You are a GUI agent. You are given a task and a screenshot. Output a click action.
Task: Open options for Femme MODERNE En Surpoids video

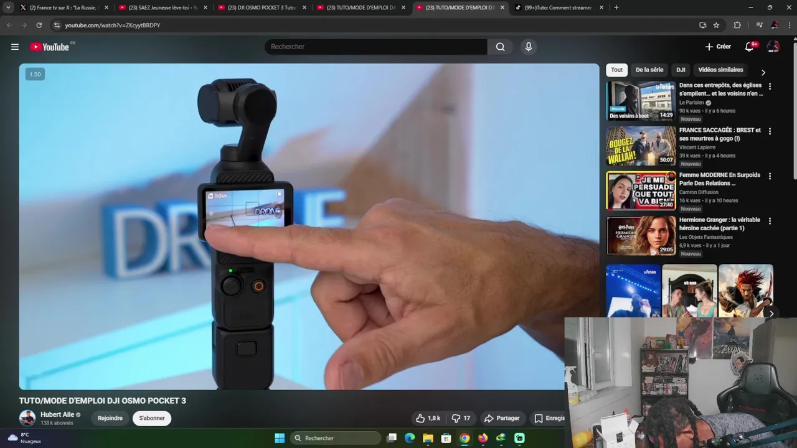click(x=770, y=176)
